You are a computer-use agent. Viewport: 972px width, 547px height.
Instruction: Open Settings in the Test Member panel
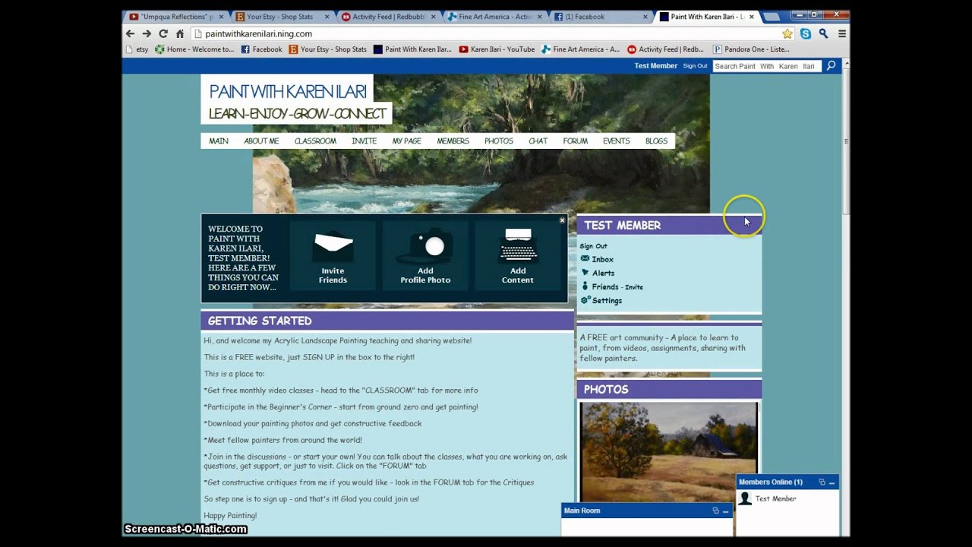(x=607, y=300)
